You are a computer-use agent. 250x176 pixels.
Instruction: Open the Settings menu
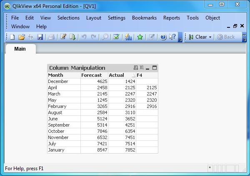(x=117, y=18)
